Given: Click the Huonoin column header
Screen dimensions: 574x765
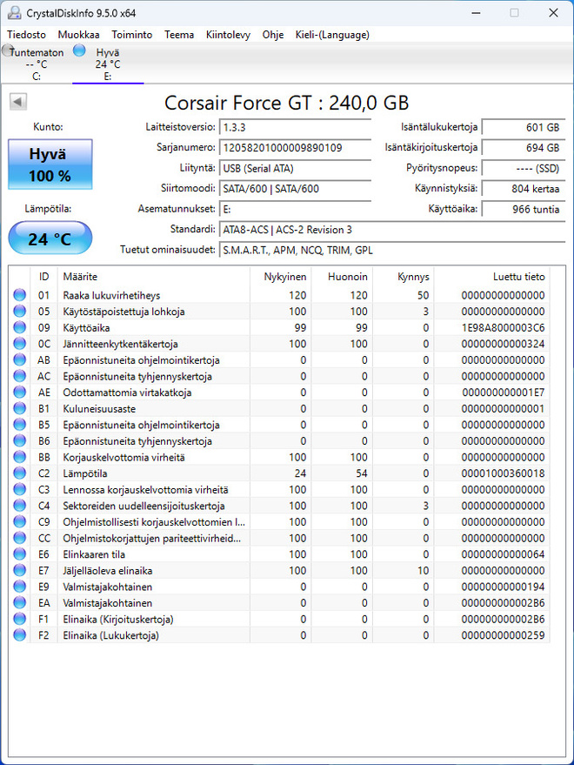Looking at the screenshot, I should [343, 277].
